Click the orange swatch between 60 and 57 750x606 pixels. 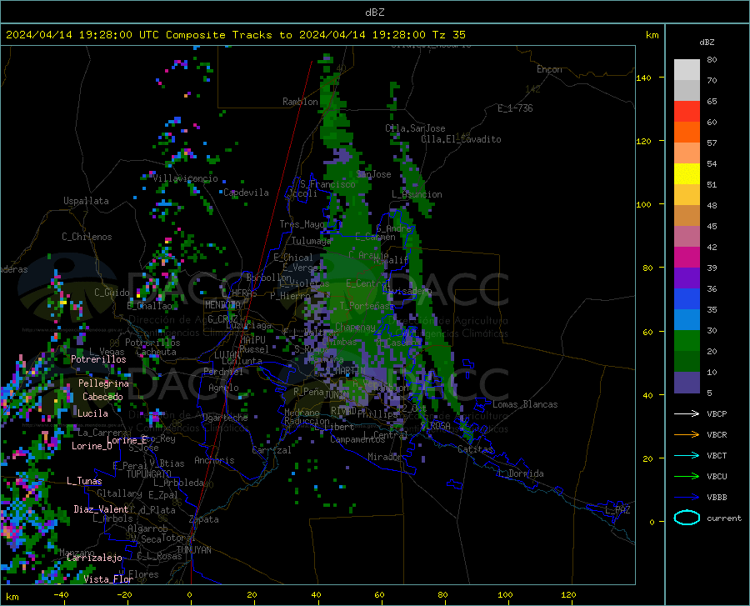(687, 132)
